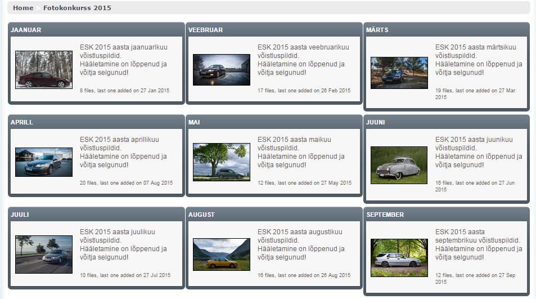Open the APRILL album title
536x299 pixels.
[22, 122]
